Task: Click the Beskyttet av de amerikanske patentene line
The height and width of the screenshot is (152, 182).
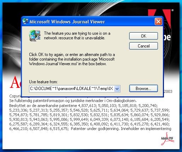Action: 83,106
